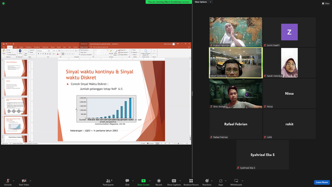The image size is (332, 187).
Task: Select the rohit participant tile
Action: pos(289,124)
